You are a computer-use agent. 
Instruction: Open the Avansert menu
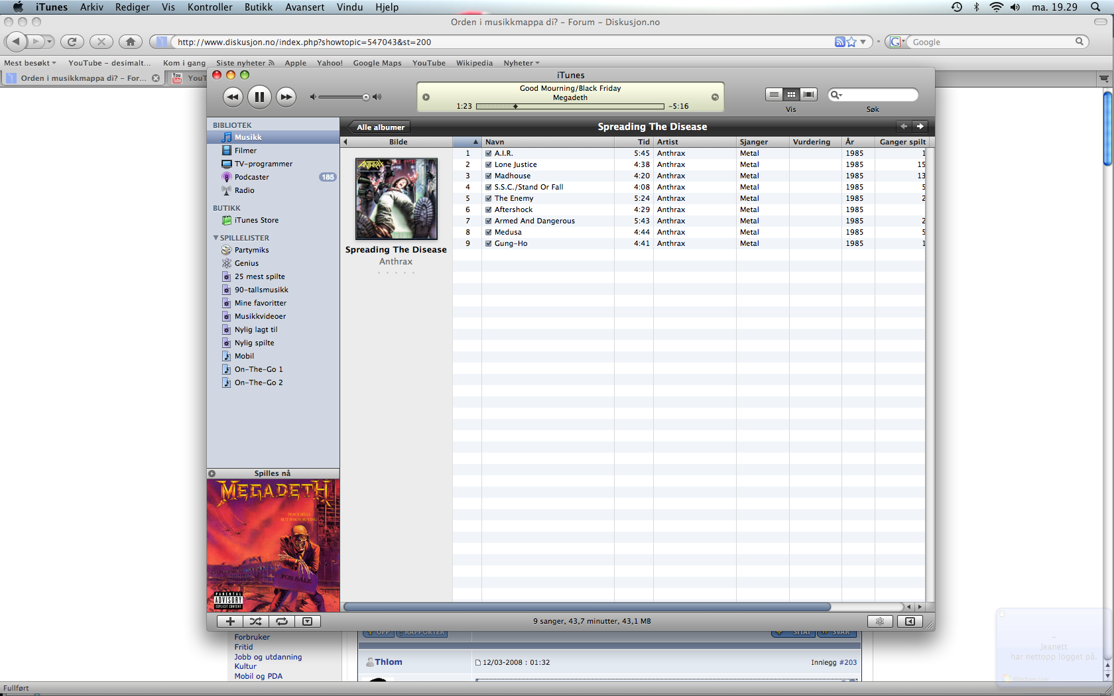coord(305,7)
